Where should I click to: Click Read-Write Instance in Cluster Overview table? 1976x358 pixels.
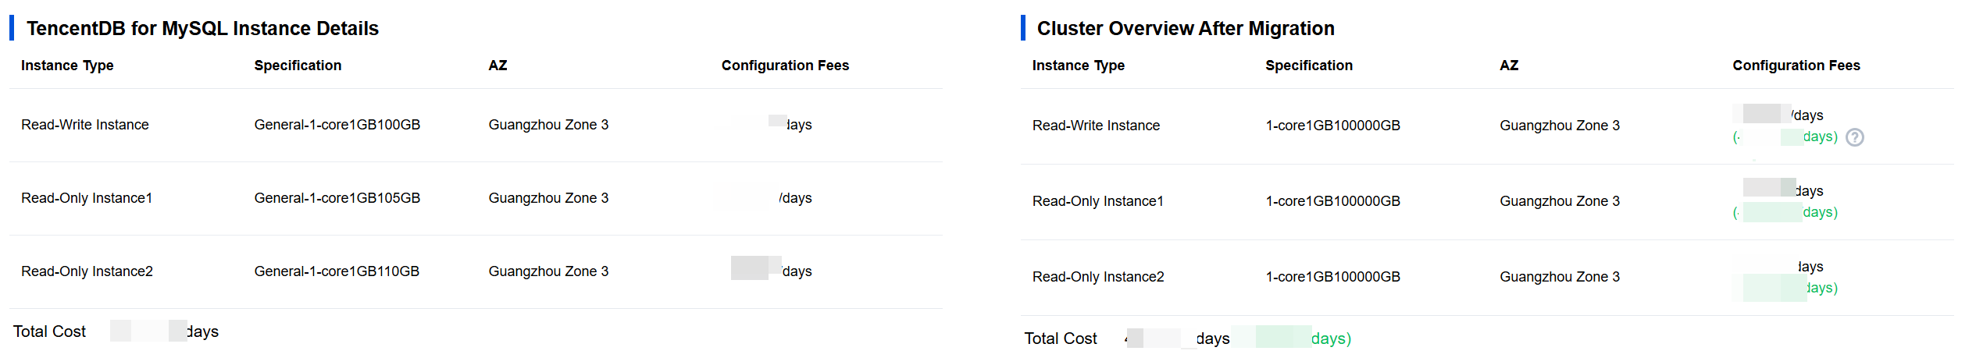[x=1095, y=126]
